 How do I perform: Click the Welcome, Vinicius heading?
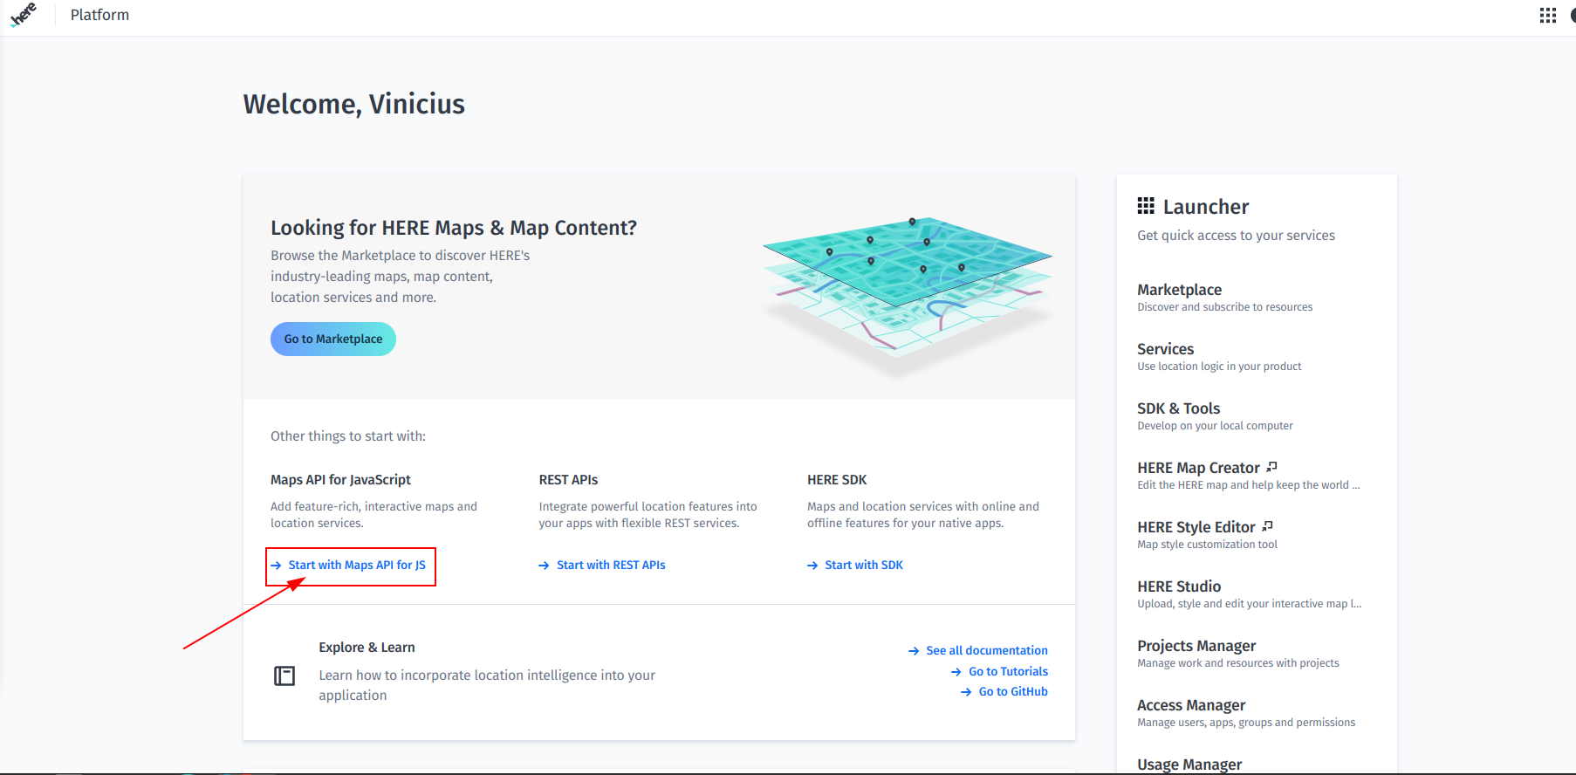point(353,104)
